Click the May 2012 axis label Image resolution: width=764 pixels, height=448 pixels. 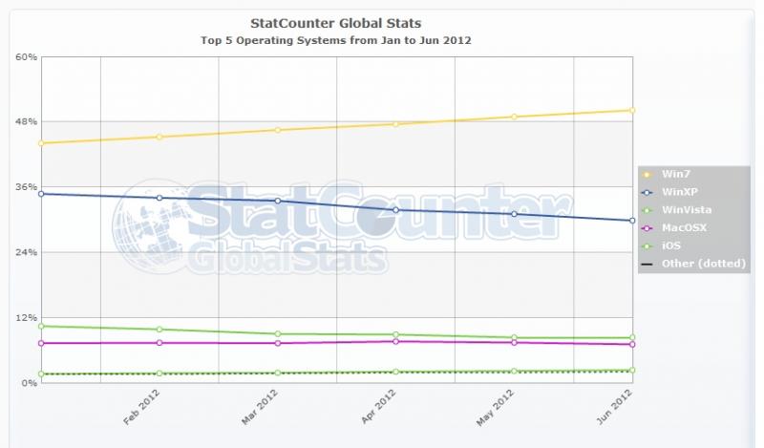pos(496,408)
